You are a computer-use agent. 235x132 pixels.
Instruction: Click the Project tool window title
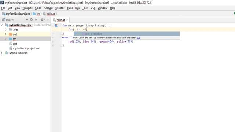10,20
